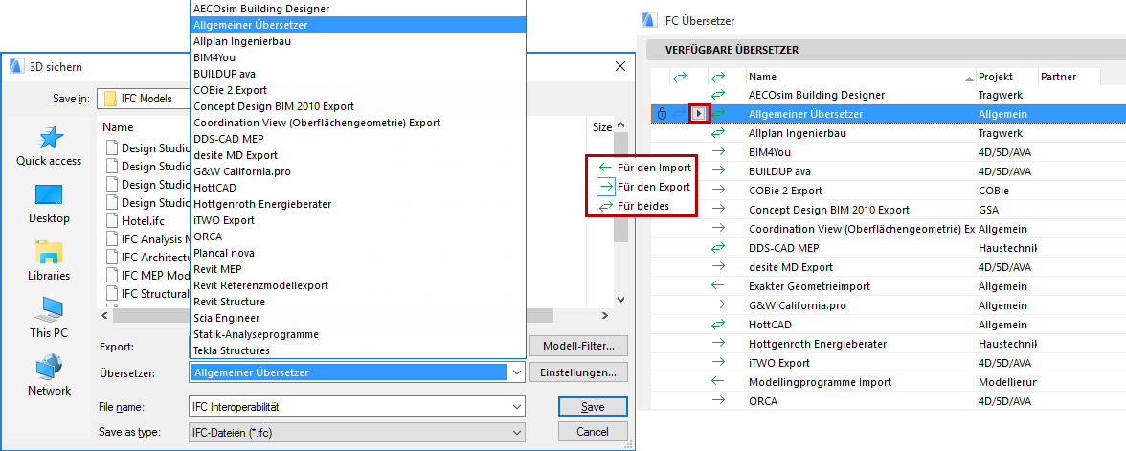The image size is (1126, 451).
Task: Expand arrow button on Allgemeiner Übersetzer row
Action: pyautogui.click(x=699, y=113)
